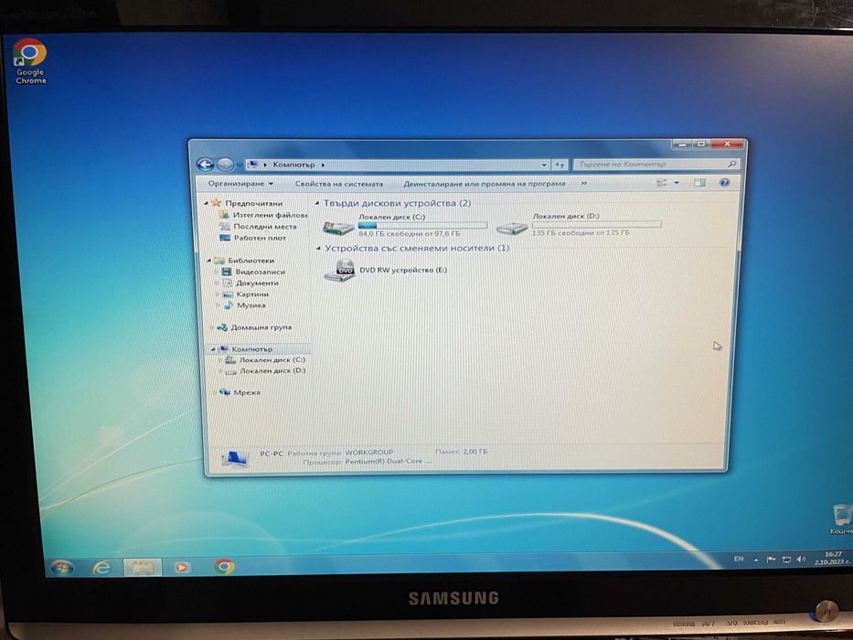
Task: Launch Internet Explorer from taskbar
Action: (x=101, y=568)
